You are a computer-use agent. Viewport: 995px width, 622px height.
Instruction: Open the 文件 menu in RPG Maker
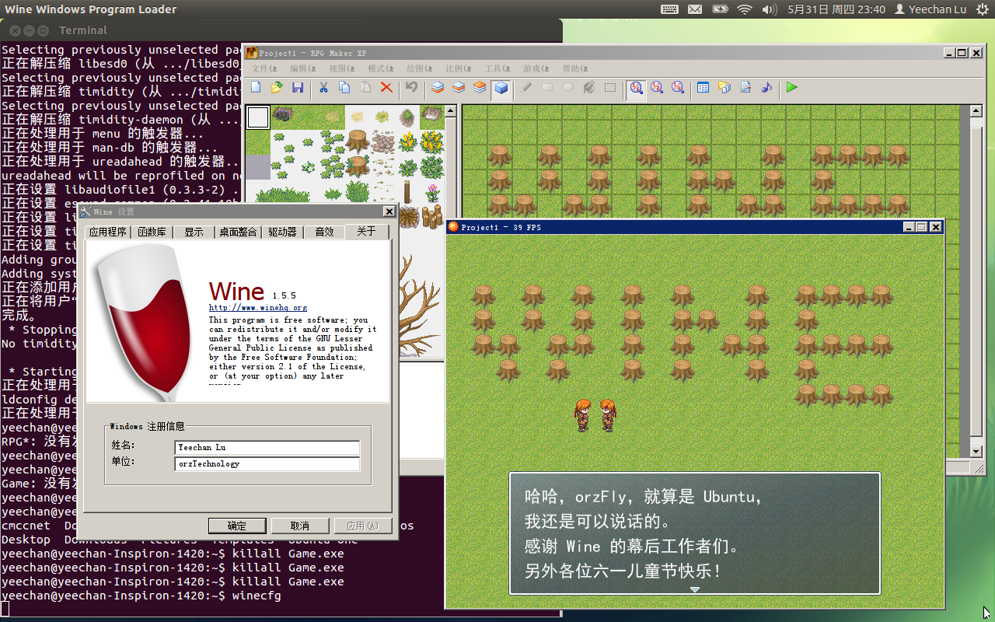(264, 68)
